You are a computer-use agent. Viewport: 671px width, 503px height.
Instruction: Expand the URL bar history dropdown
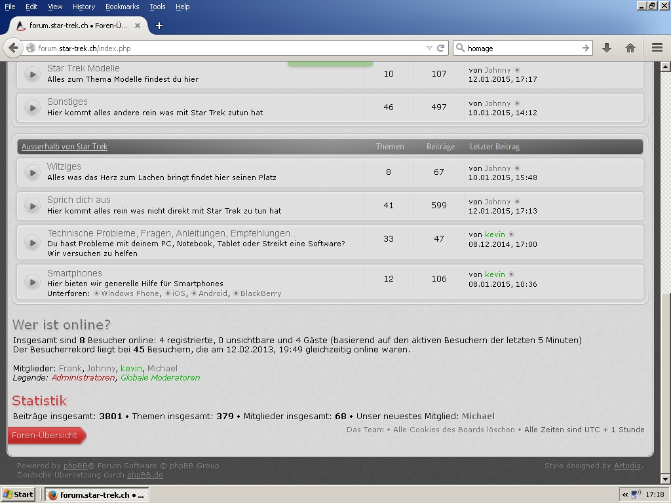point(429,48)
